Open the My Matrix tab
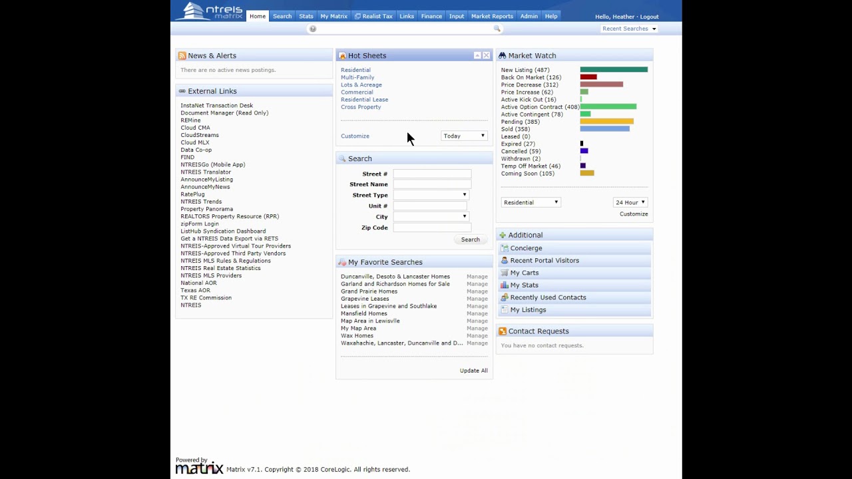This screenshot has height=479, width=852. [333, 16]
